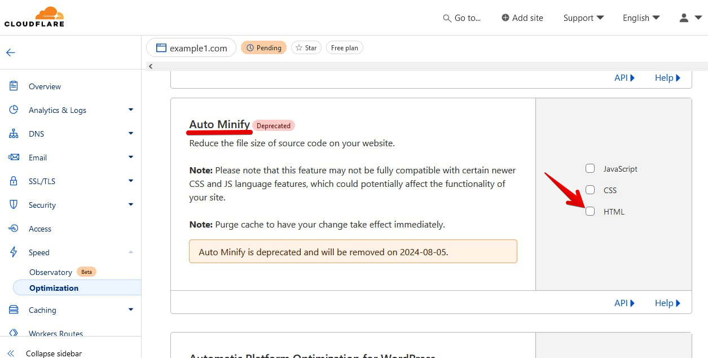Open the user account profile icon
Screen dimensions: 708x358
tap(684, 18)
